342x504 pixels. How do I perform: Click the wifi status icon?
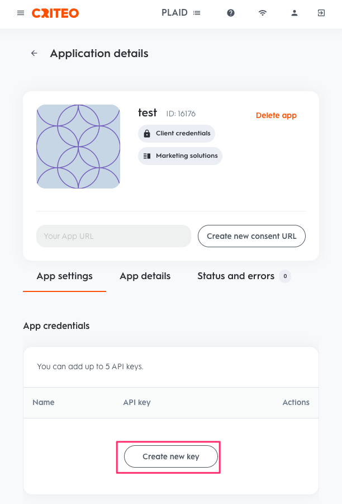click(262, 13)
